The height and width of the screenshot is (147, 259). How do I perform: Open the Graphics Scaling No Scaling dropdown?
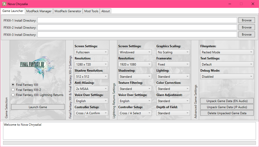[173, 52]
